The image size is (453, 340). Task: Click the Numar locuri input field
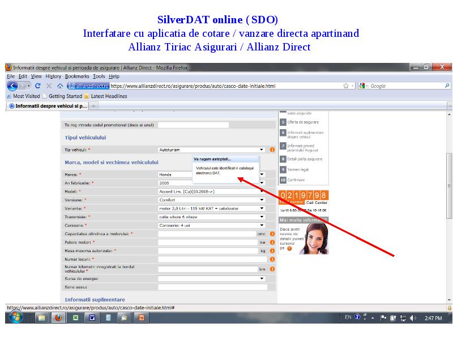pos(213,259)
